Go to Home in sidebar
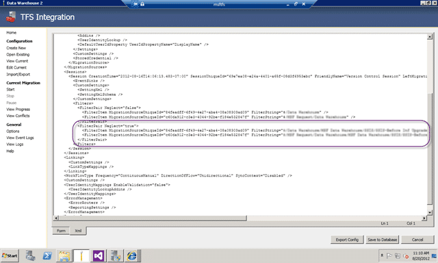The height and width of the screenshot is (263, 438). pos(12,33)
